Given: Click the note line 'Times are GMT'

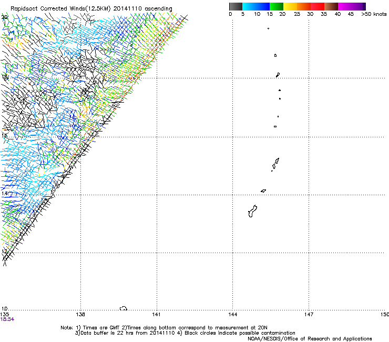Looking at the screenshot, I should pos(101,328).
